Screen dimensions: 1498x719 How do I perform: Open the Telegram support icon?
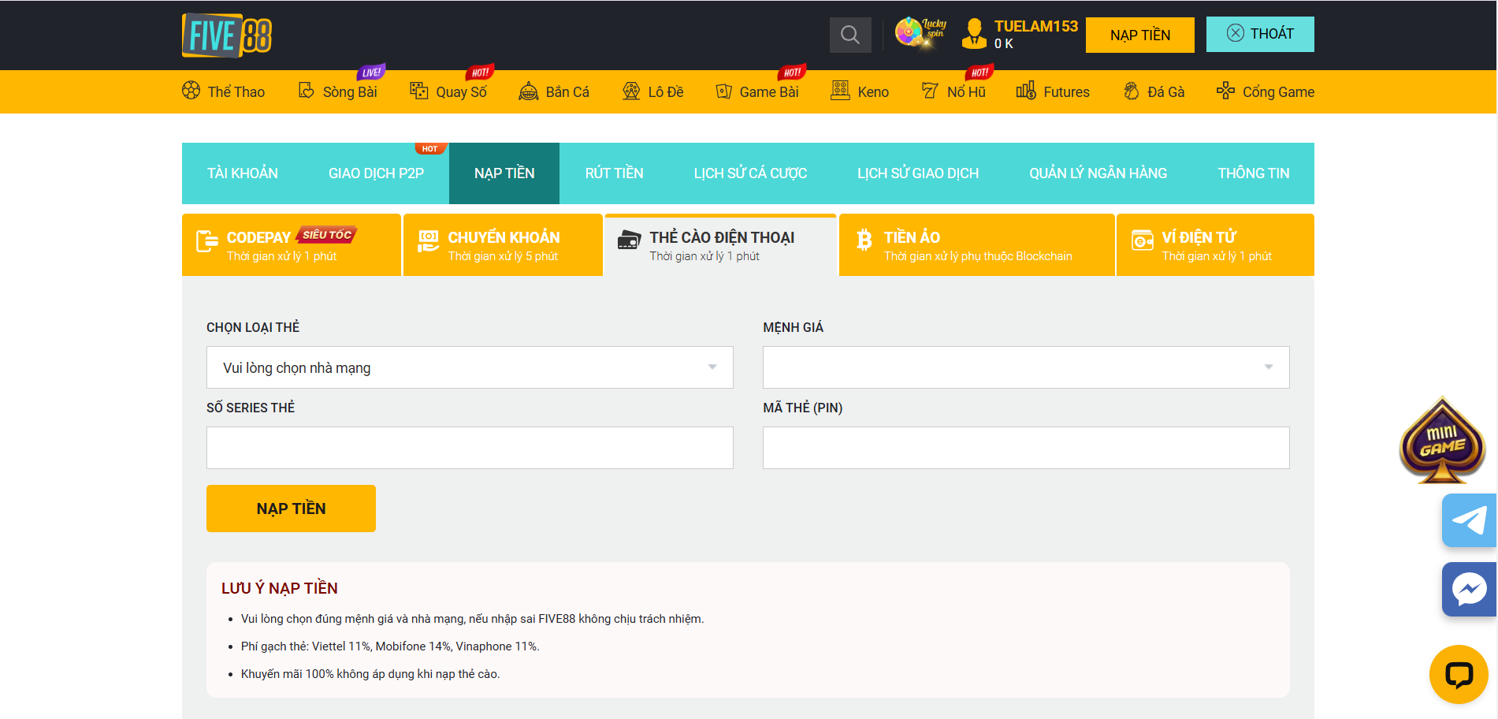1469,520
